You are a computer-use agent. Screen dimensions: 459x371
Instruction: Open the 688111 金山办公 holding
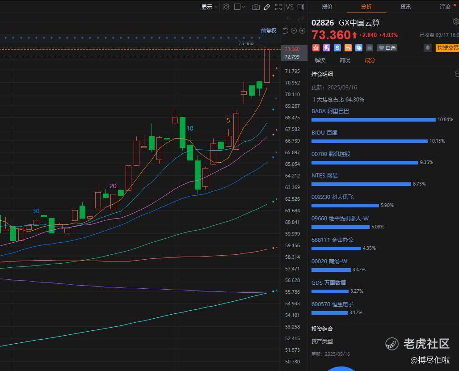tap(332, 240)
